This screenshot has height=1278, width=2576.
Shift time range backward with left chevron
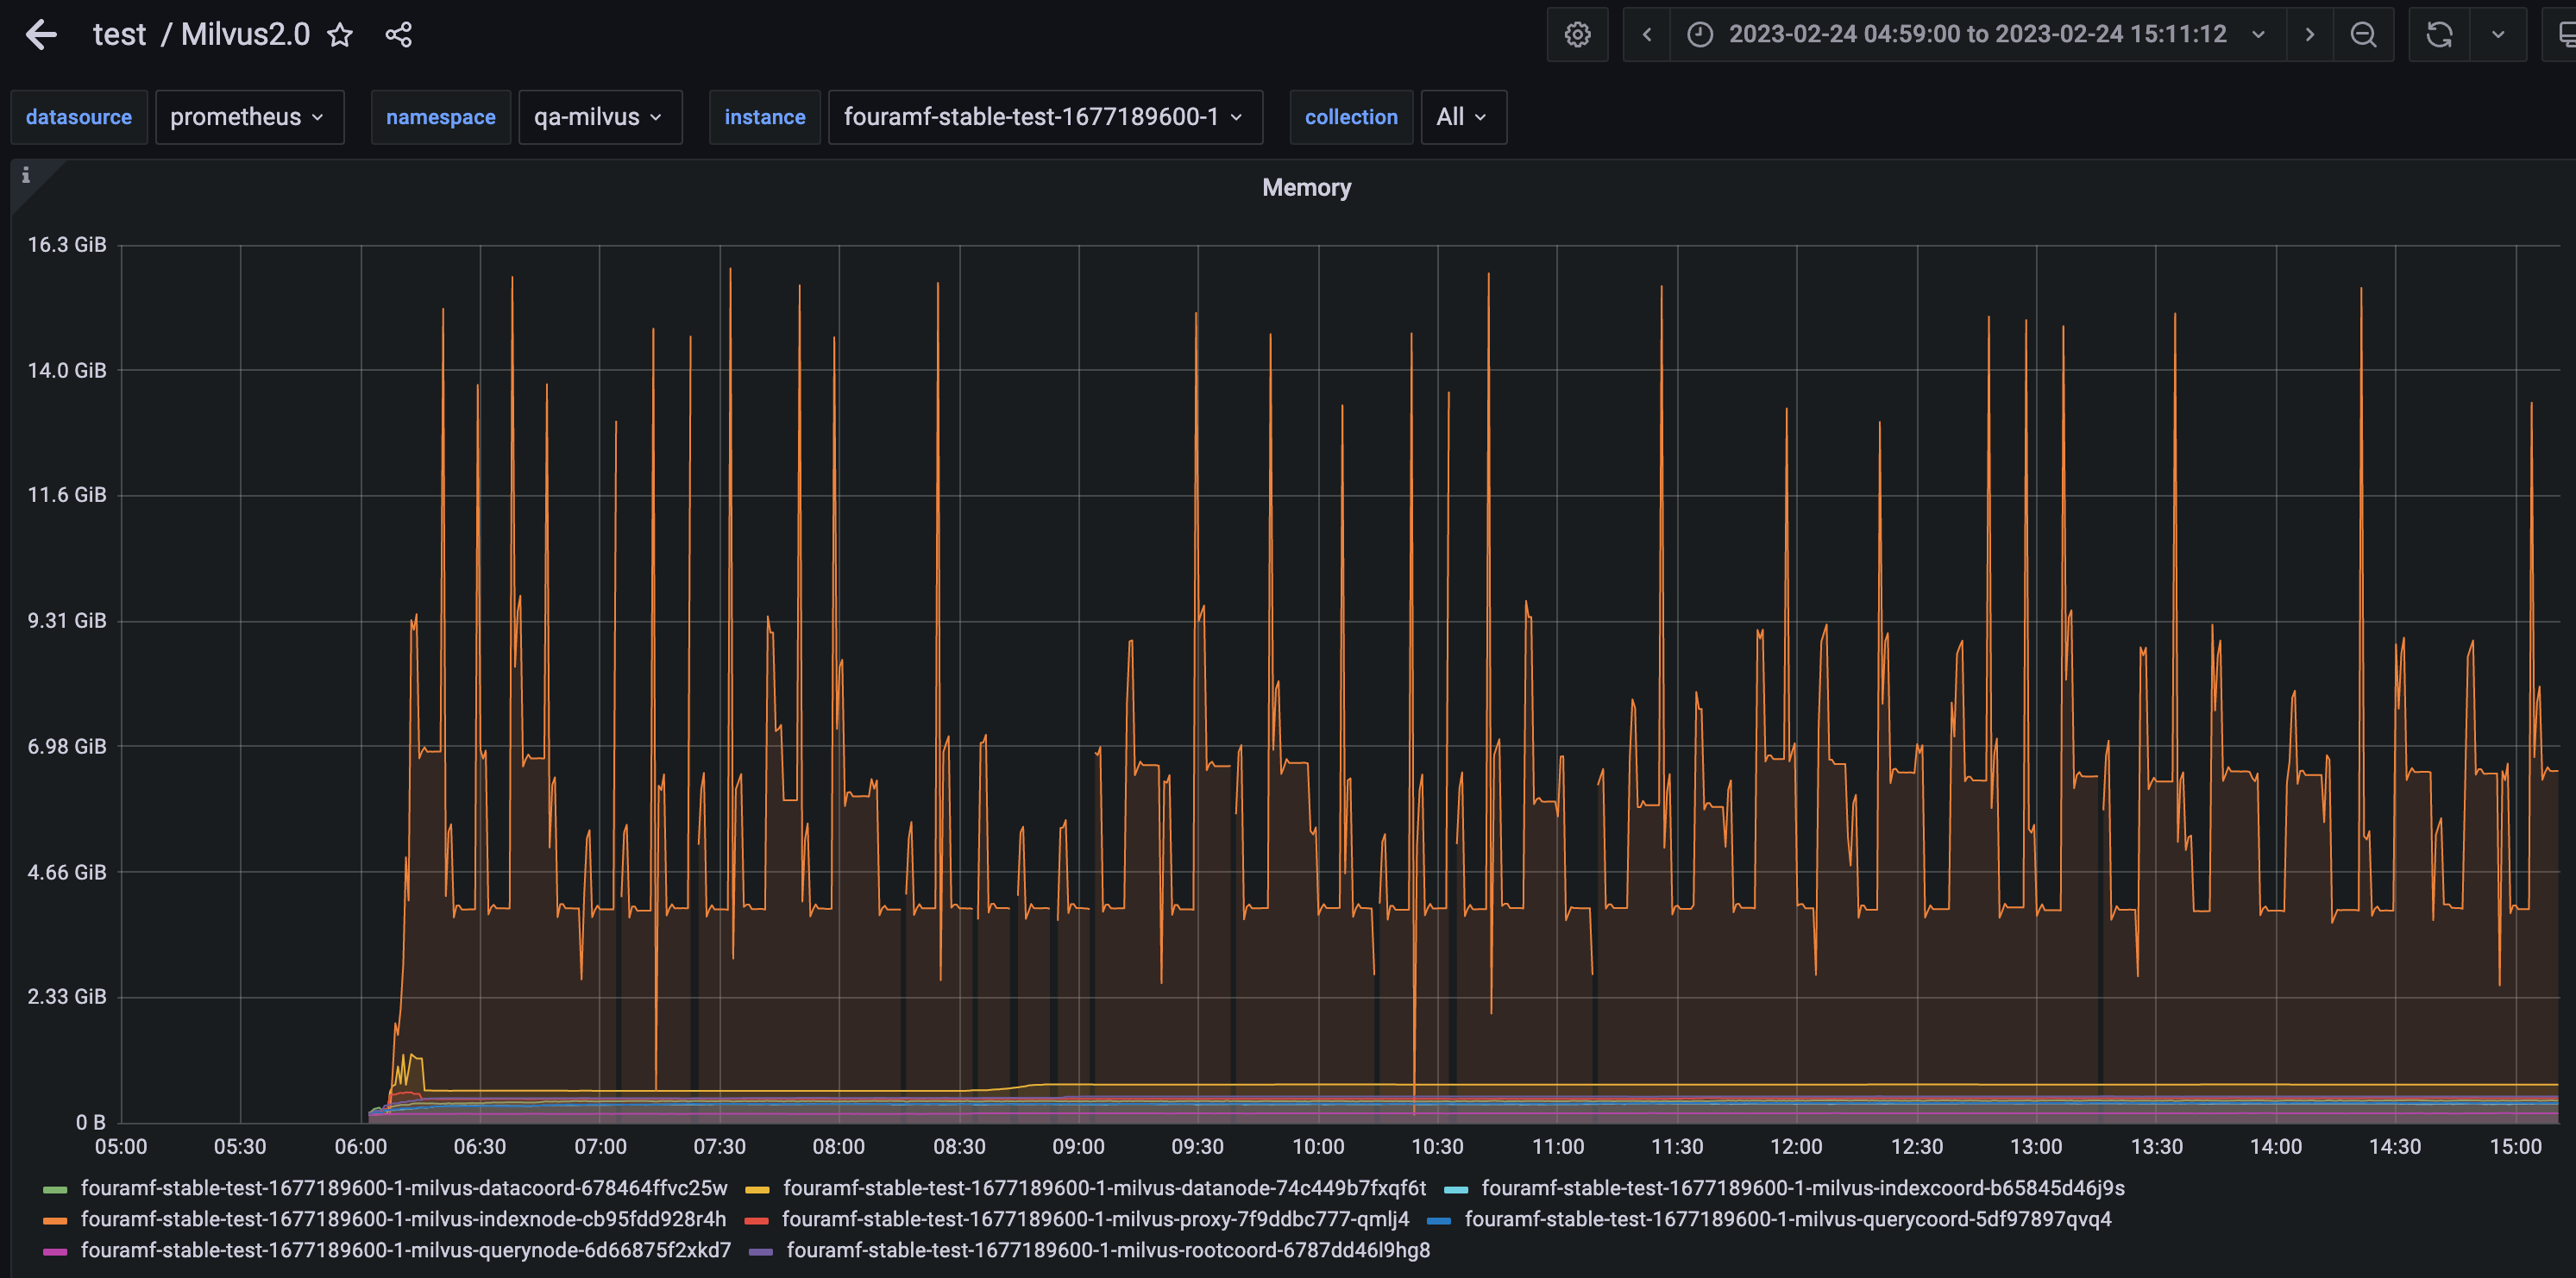point(1645,34)
